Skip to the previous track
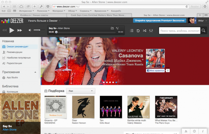This screenshot has width=209, height=134. pos(4,30)
